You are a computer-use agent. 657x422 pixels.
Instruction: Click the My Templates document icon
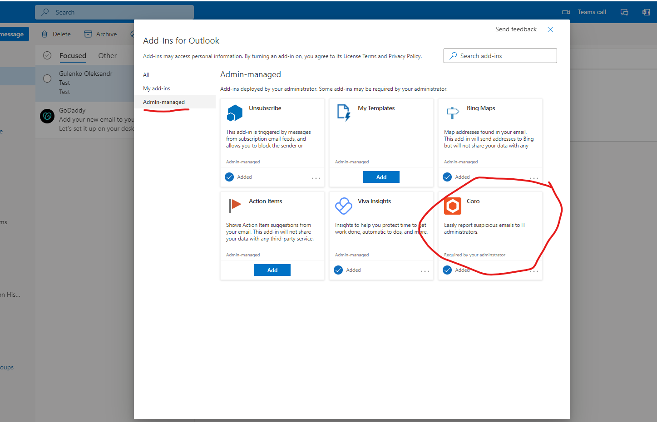(344, 113)
